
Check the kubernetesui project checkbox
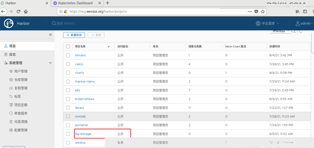68,99
